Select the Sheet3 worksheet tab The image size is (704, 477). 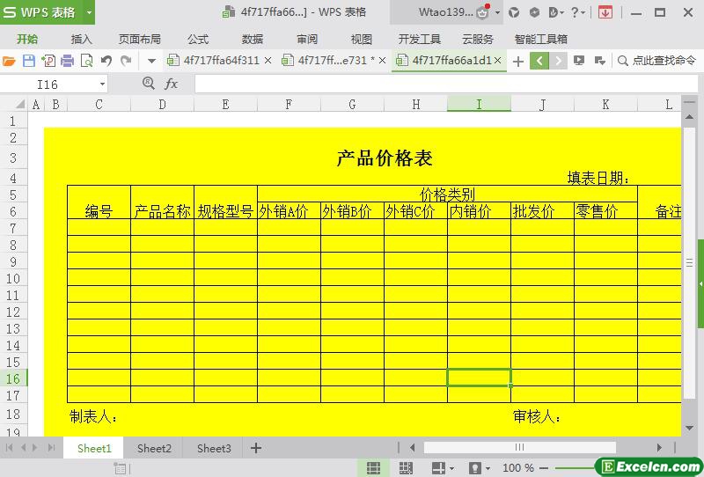[x=214, y=448]
